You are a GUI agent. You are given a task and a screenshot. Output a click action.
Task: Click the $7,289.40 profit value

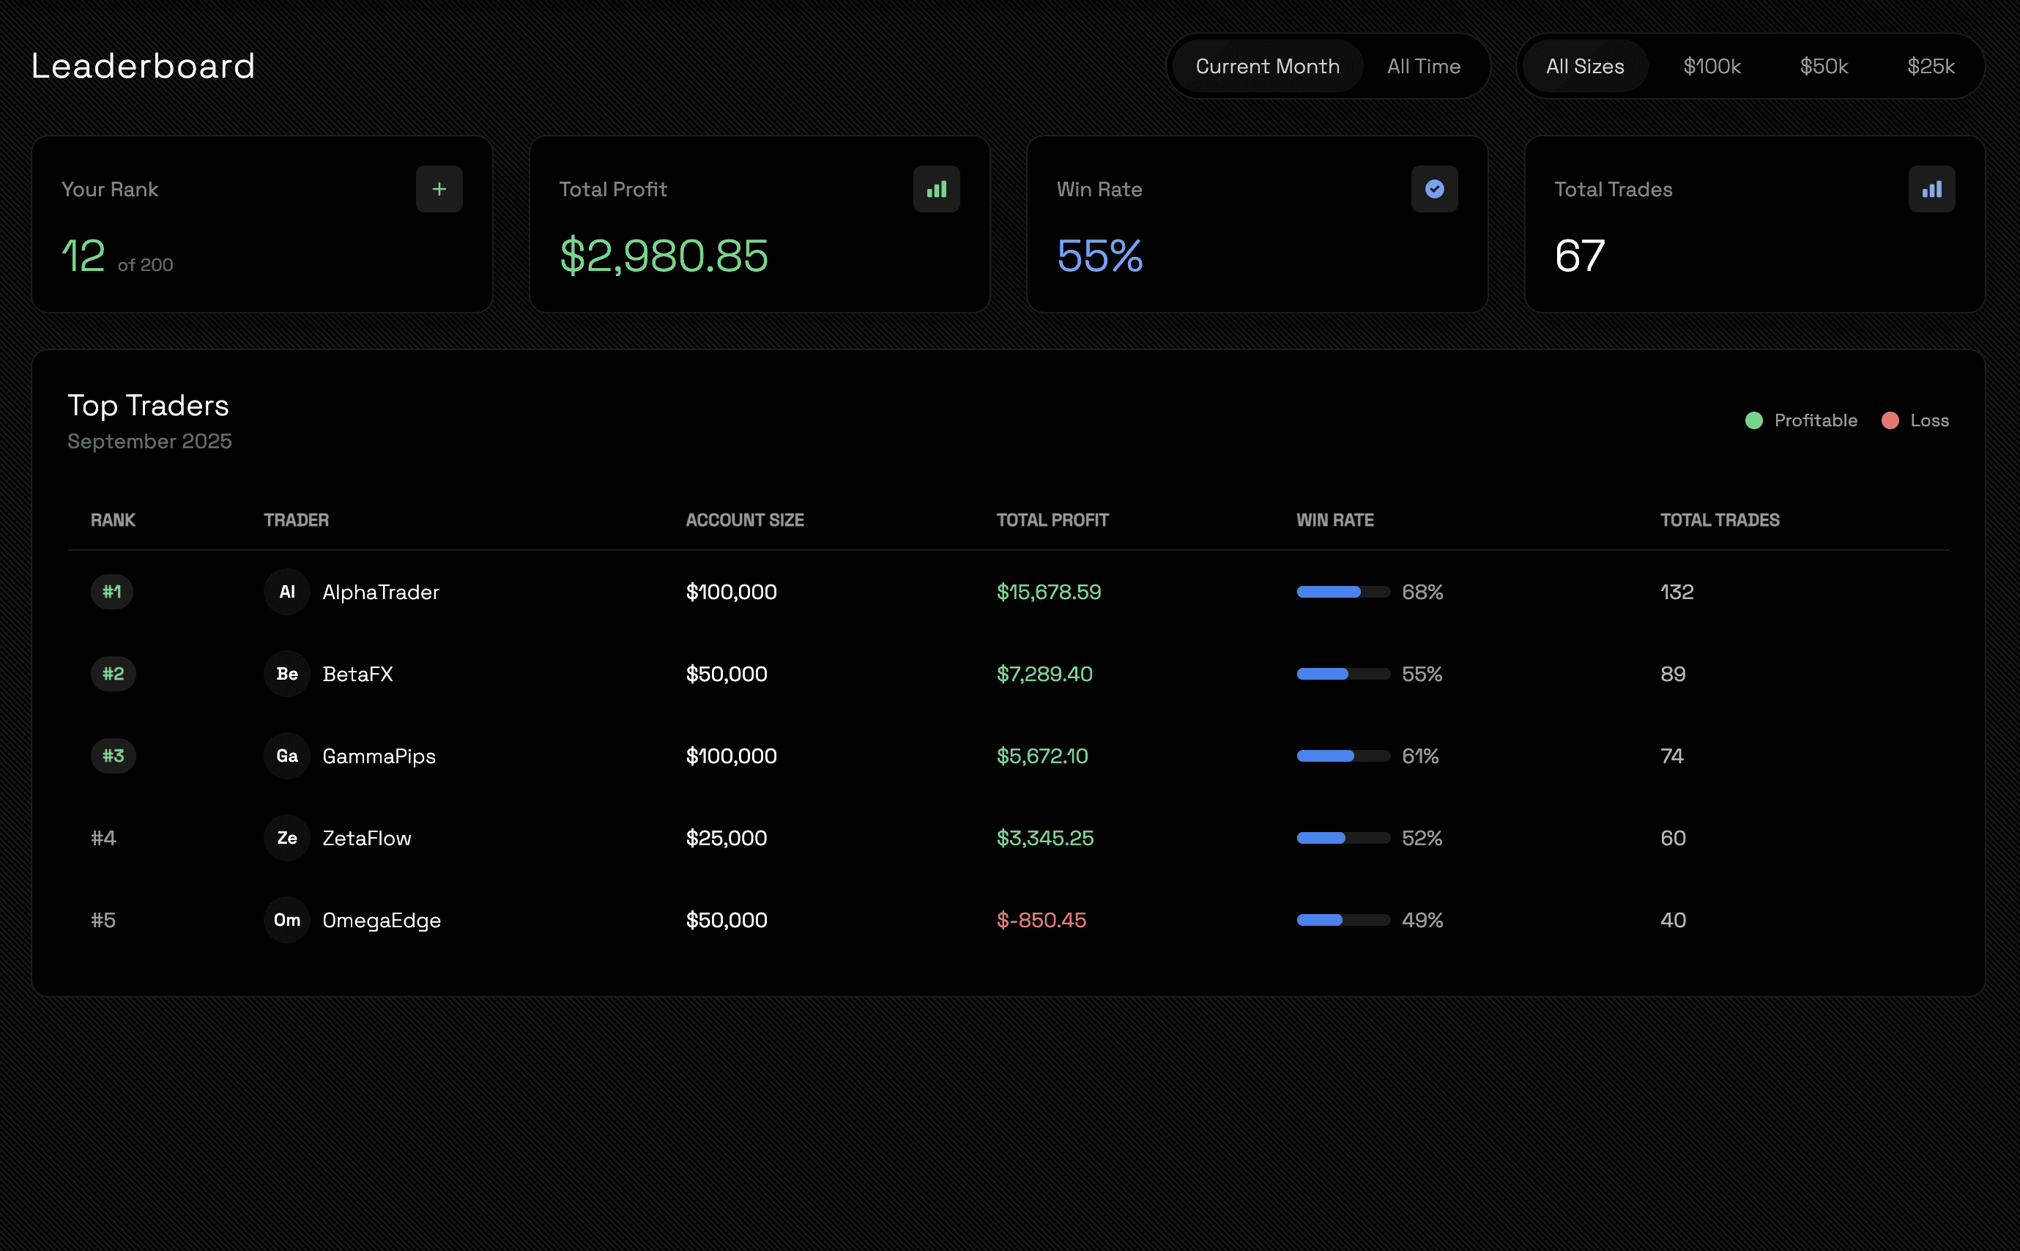1044,674
